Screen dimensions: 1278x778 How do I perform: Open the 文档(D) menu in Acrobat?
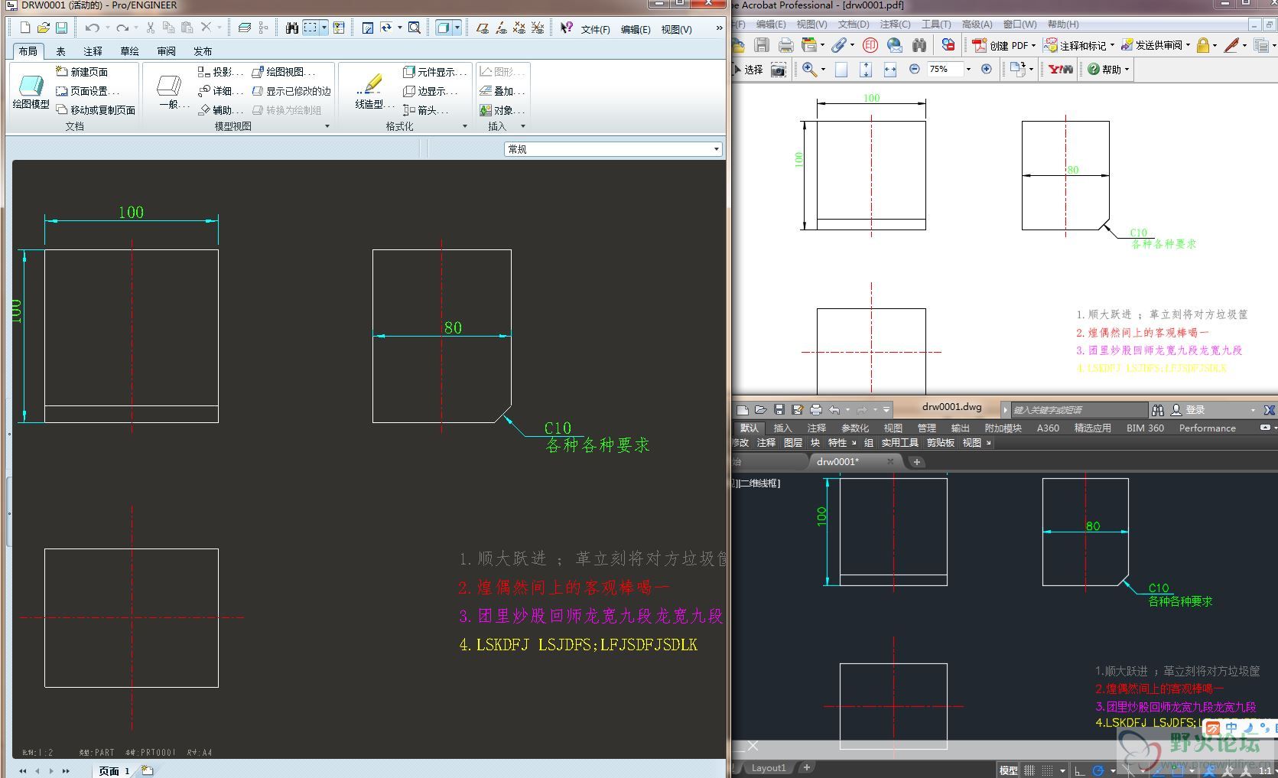pos(853,24)
